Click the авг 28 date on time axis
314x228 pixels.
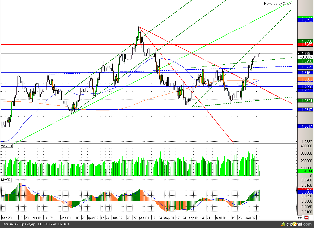pyautogui.click(x=7, y=218)
